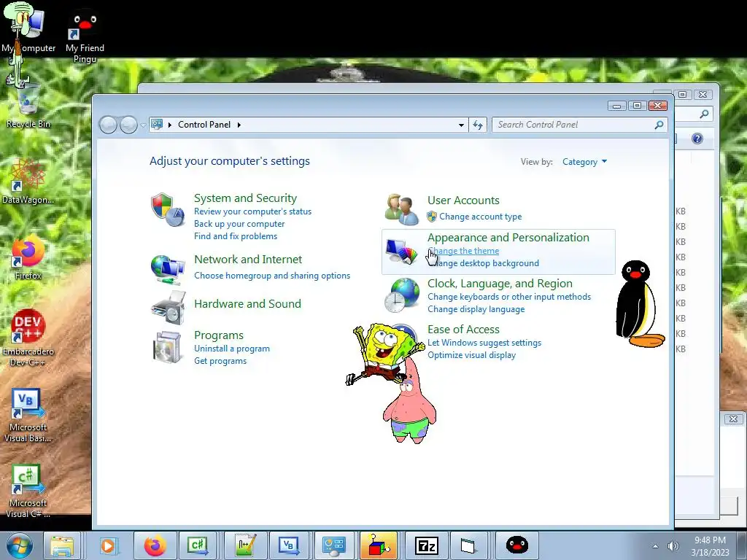Open the Network and Internet heading
747x560 pixels.
click(248, 260)
